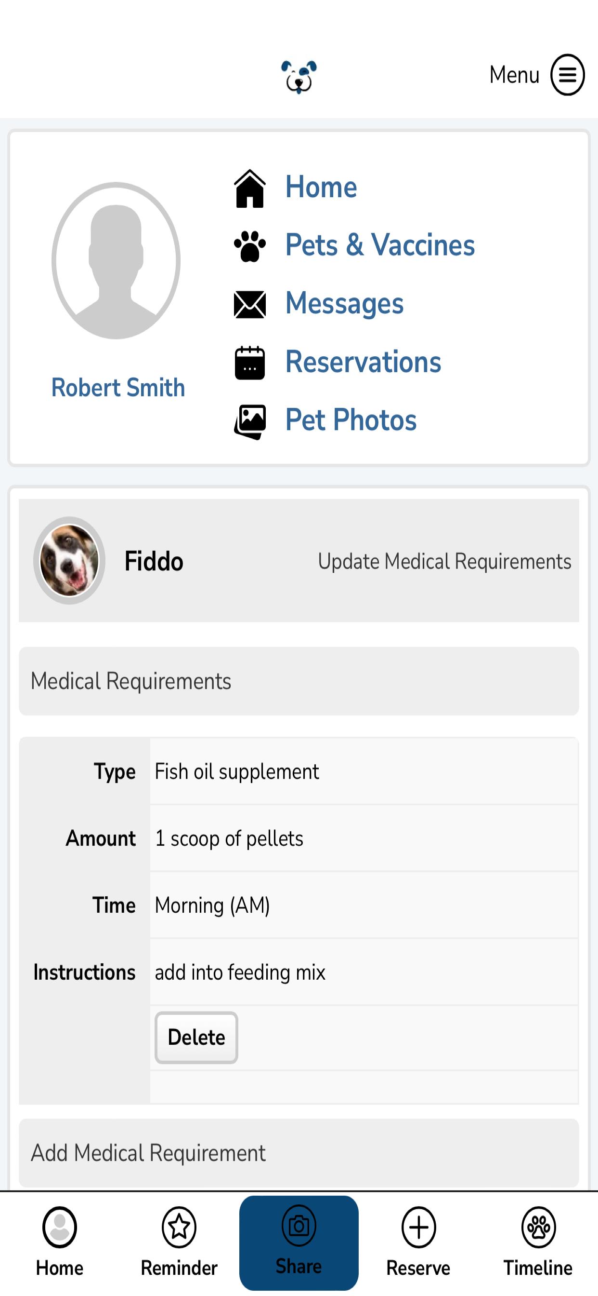Click the calendar icon beside Reservations
Screen dimensions: 598x1296
250,362
